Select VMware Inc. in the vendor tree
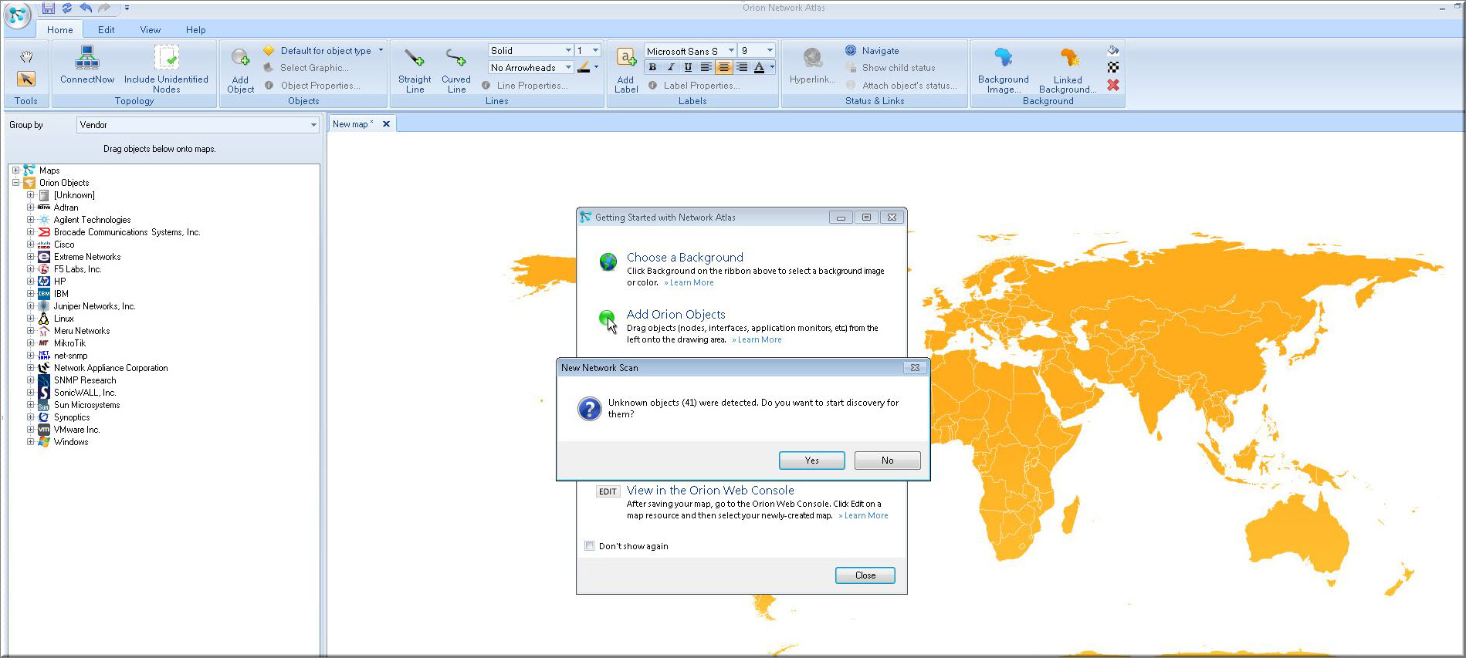The height and width of the screenshot is (658, 1466). (76, 430)
